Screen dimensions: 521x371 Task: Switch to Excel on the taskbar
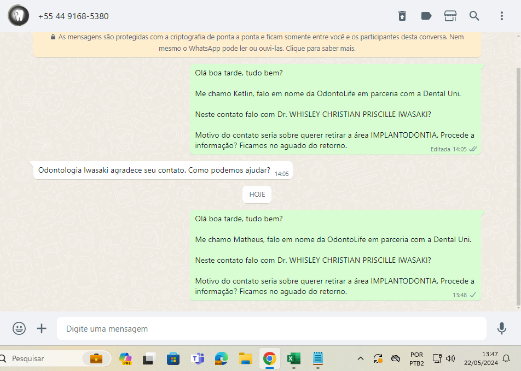tap(294, 358)
